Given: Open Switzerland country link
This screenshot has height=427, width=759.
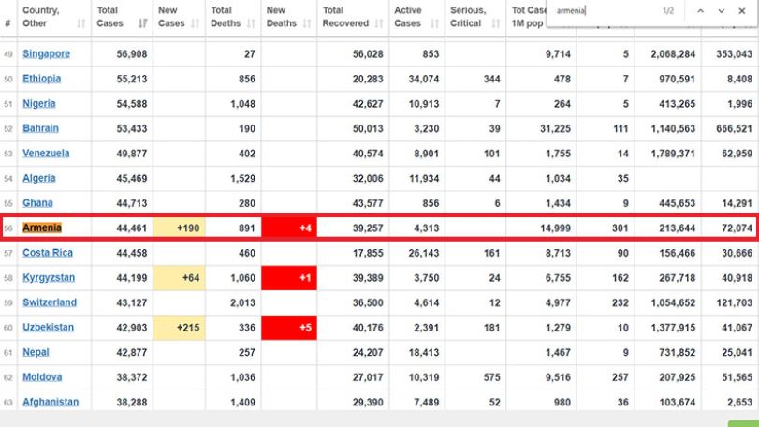Looking at the screenshot, I should tap(50, 302).
